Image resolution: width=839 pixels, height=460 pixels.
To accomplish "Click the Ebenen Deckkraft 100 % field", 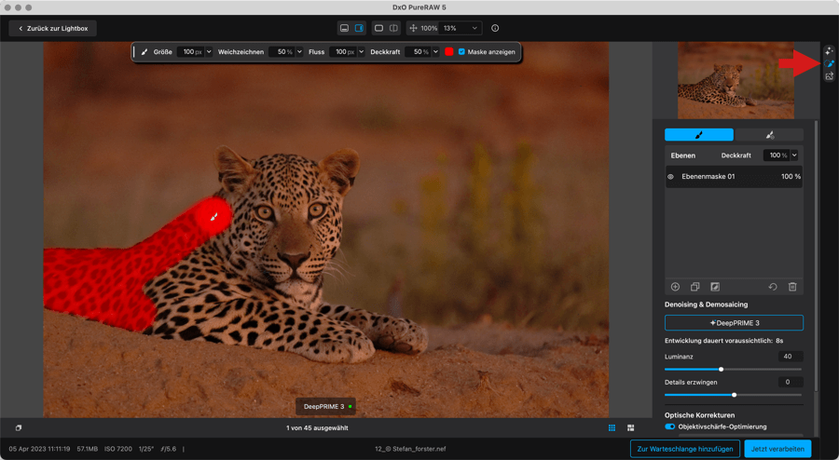I will (777, 156).
